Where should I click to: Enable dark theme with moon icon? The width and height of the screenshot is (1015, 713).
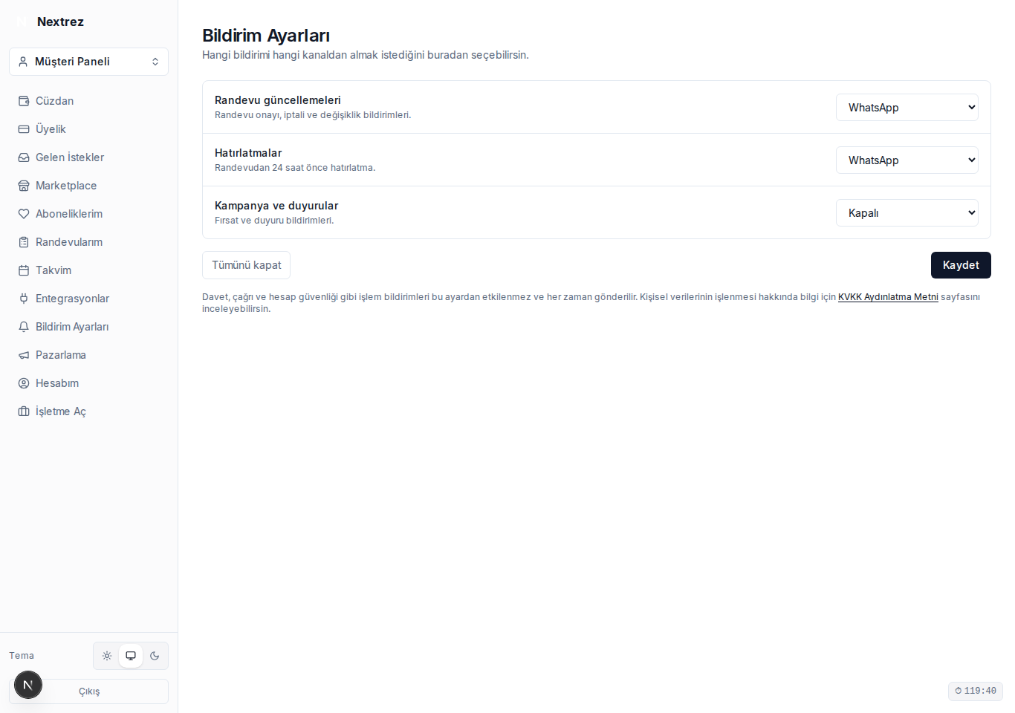coord(155,656)
